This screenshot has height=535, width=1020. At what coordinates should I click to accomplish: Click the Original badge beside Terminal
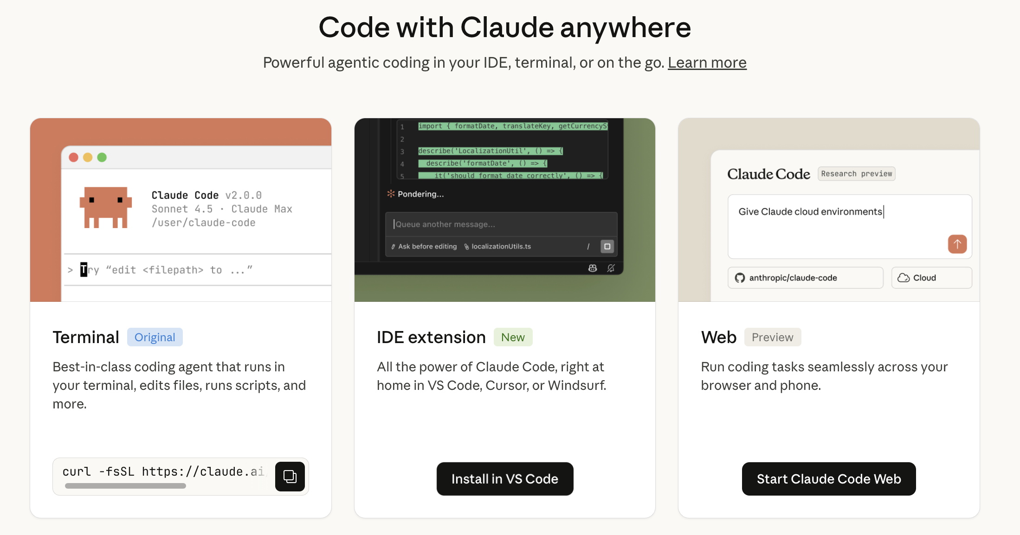click(155, 337)
